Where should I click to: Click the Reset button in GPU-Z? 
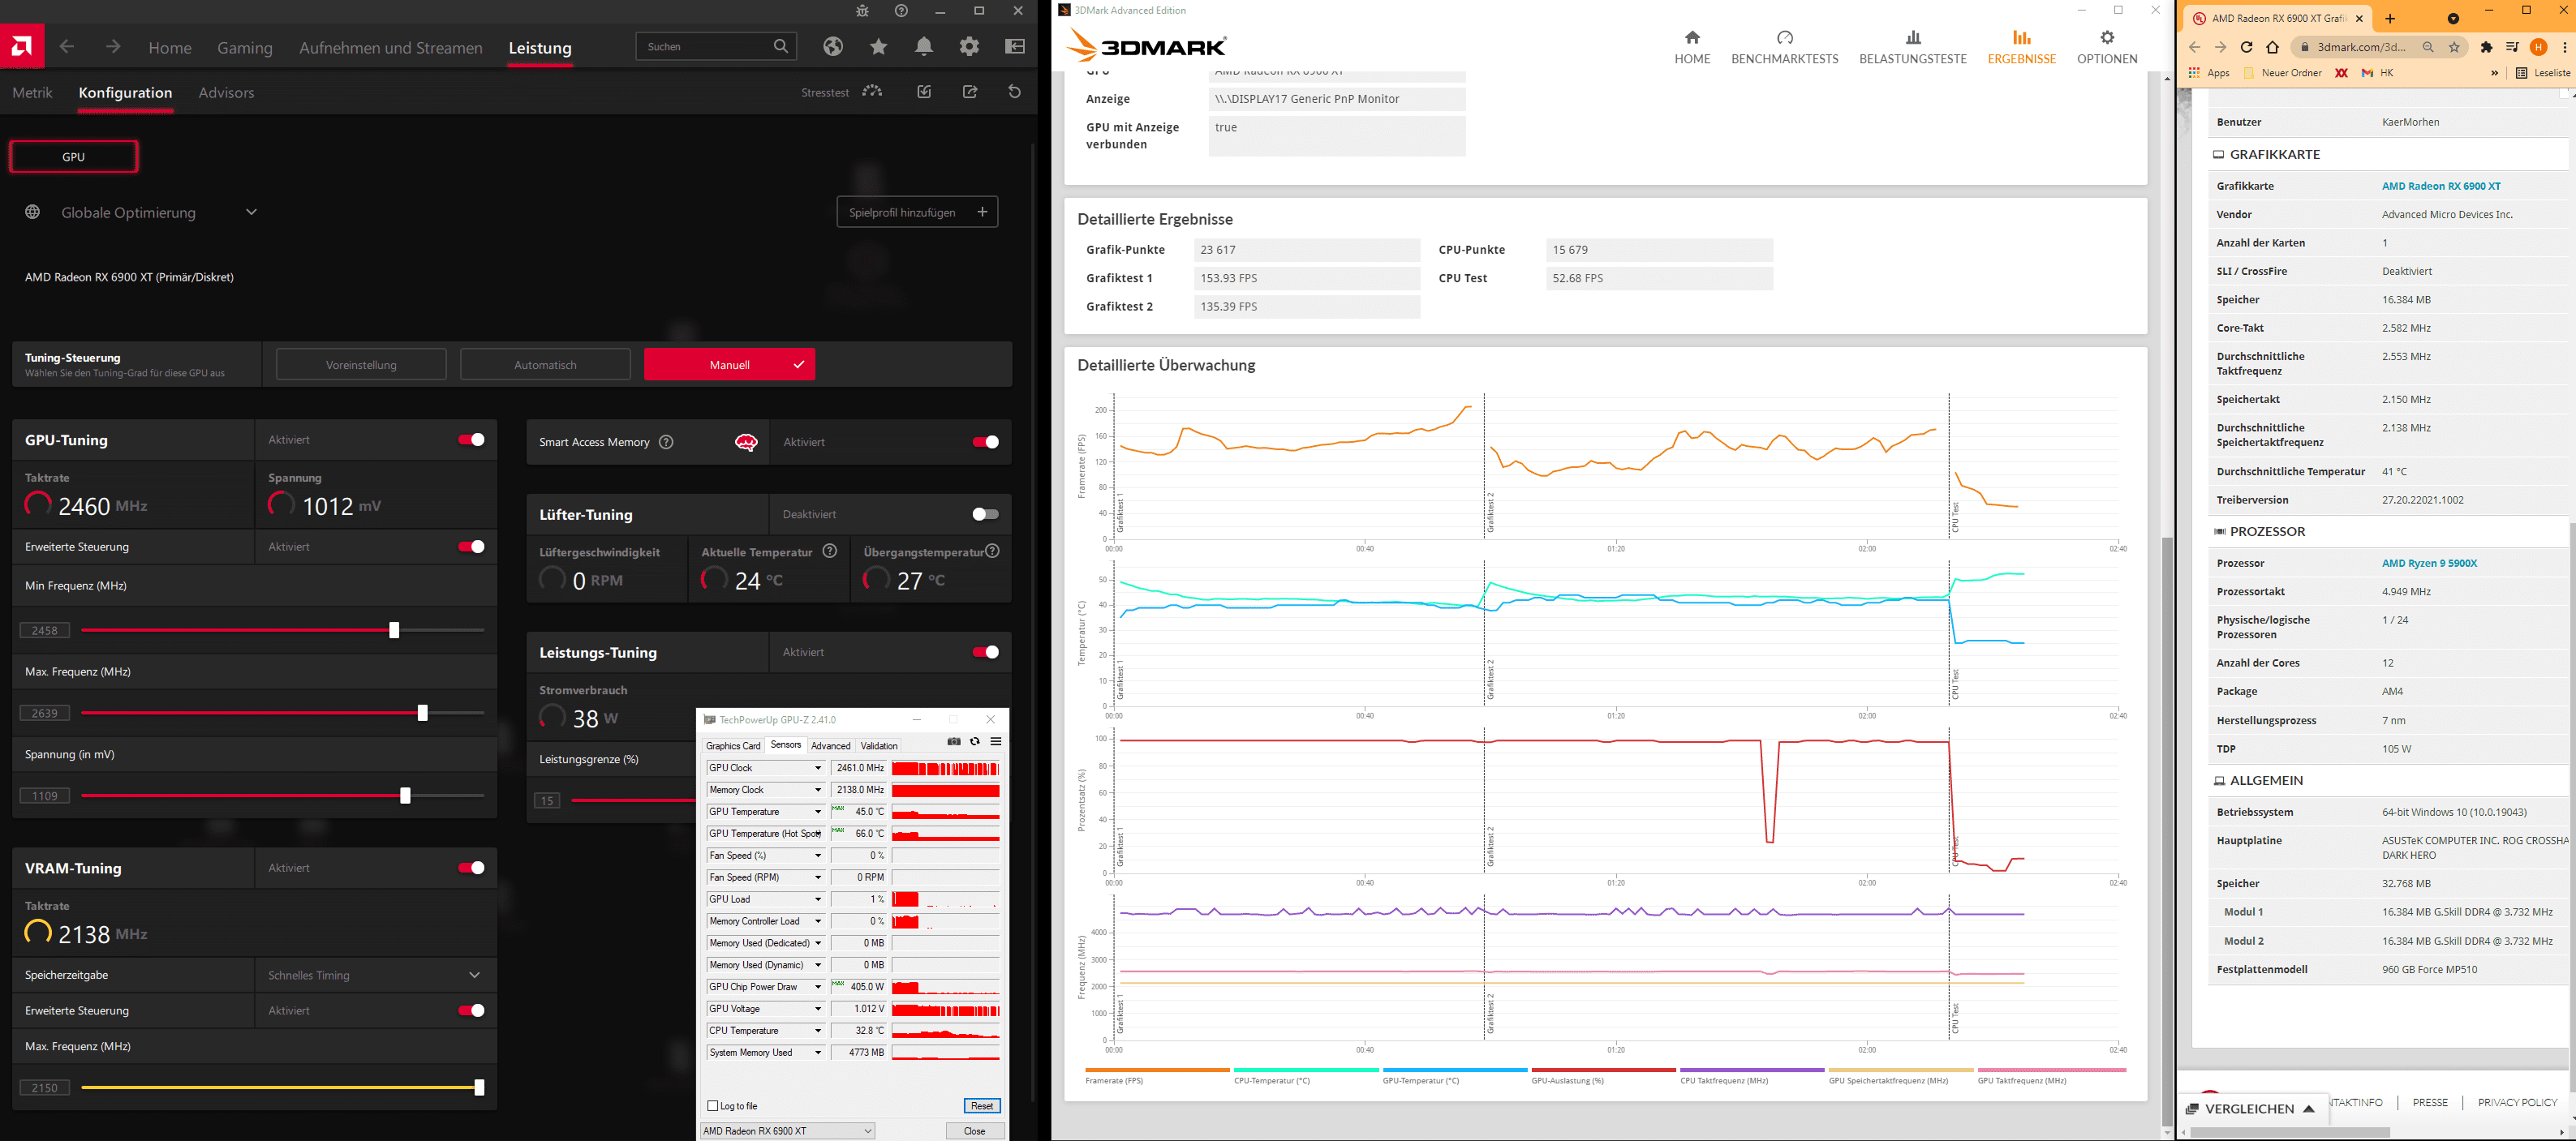tap(982, 1106)
